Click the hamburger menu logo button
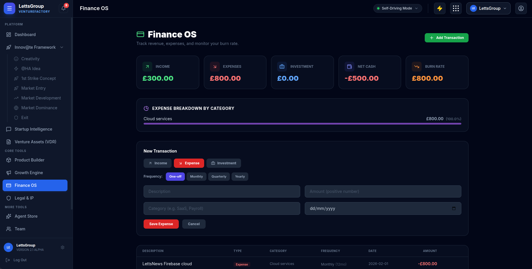Viewport: 532px width, 269px height. coord(10,8)
